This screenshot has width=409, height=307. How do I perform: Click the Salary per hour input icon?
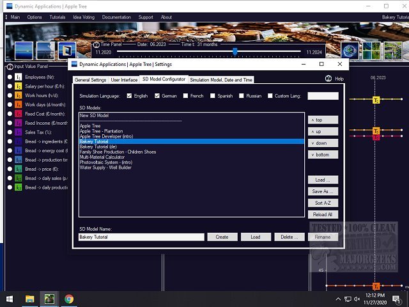[x=19, y=86]
